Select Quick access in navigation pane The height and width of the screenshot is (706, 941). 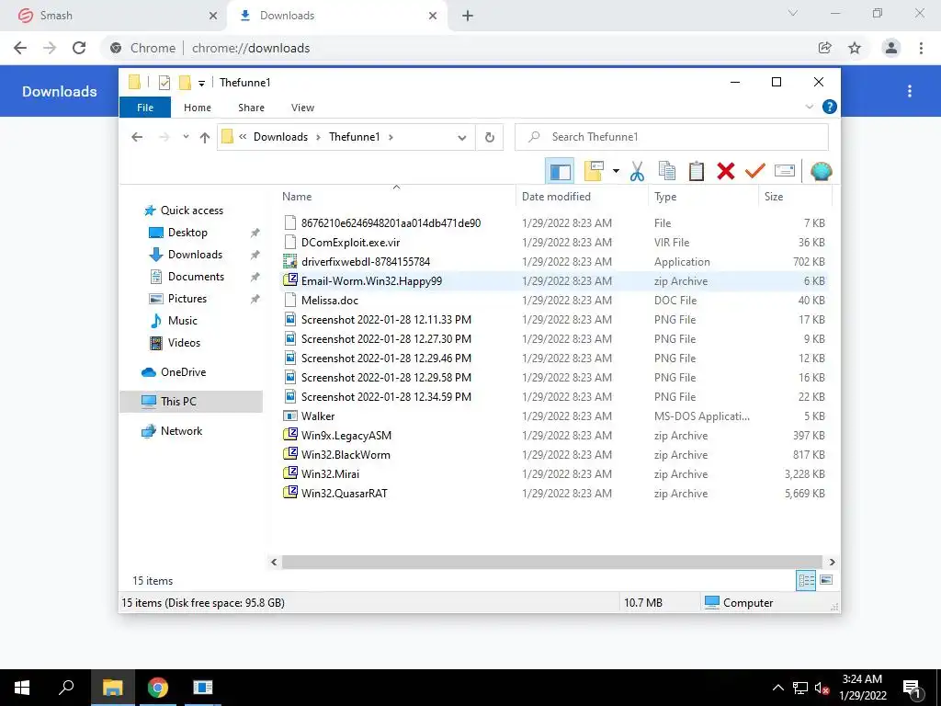click(191, 211)
